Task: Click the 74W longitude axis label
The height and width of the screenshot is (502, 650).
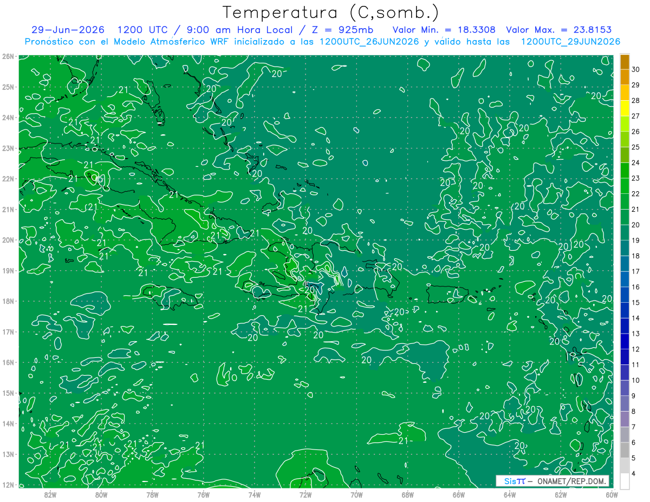Action: 255,494
